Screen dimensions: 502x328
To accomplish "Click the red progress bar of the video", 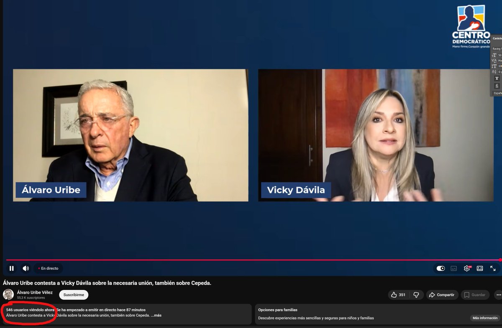I will click(x=253, y=260).
